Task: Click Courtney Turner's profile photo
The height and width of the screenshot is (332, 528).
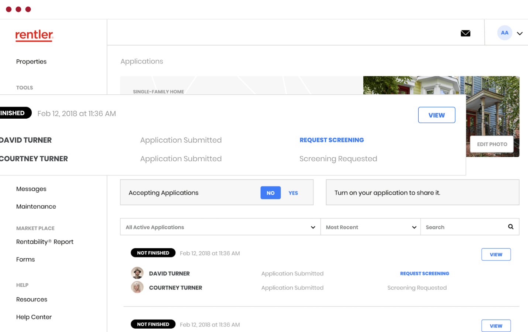Action: tap(137, 287)
